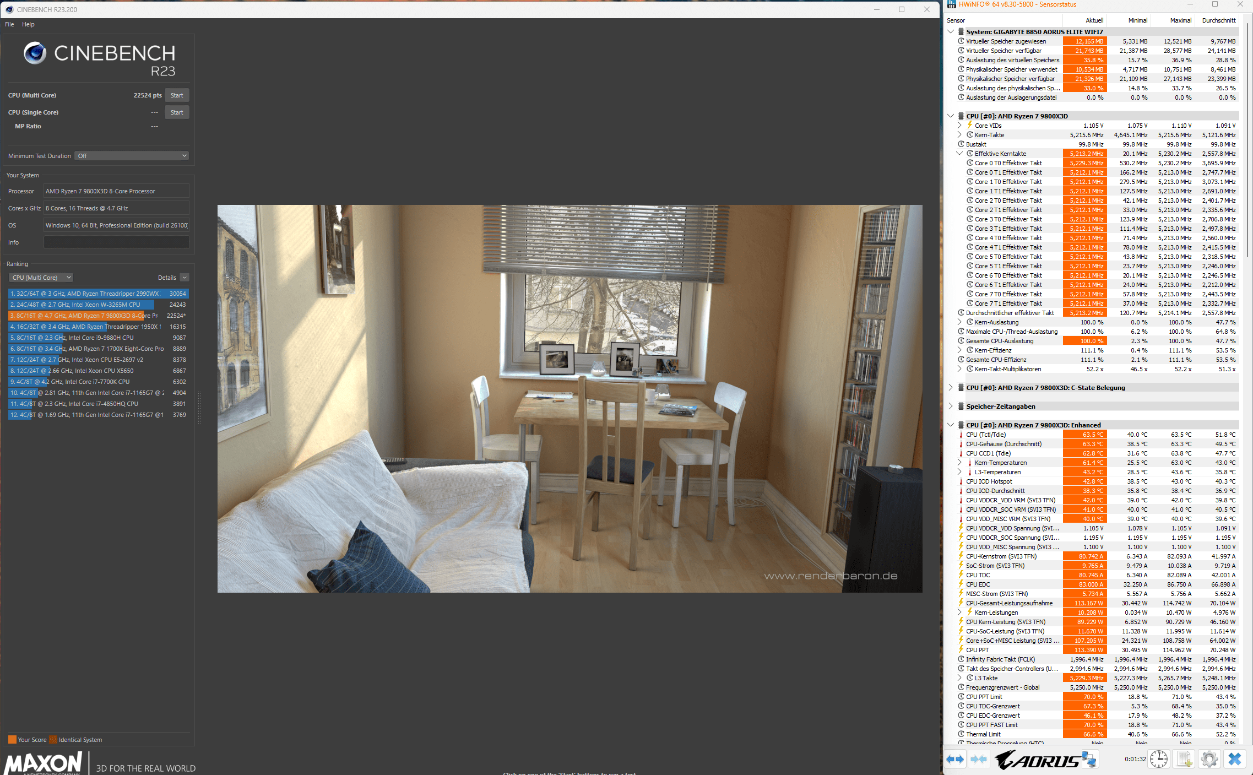Collapse the Effektive Kerntakte node
Viewport: 1253px width, 775px height.
[959, 154]
